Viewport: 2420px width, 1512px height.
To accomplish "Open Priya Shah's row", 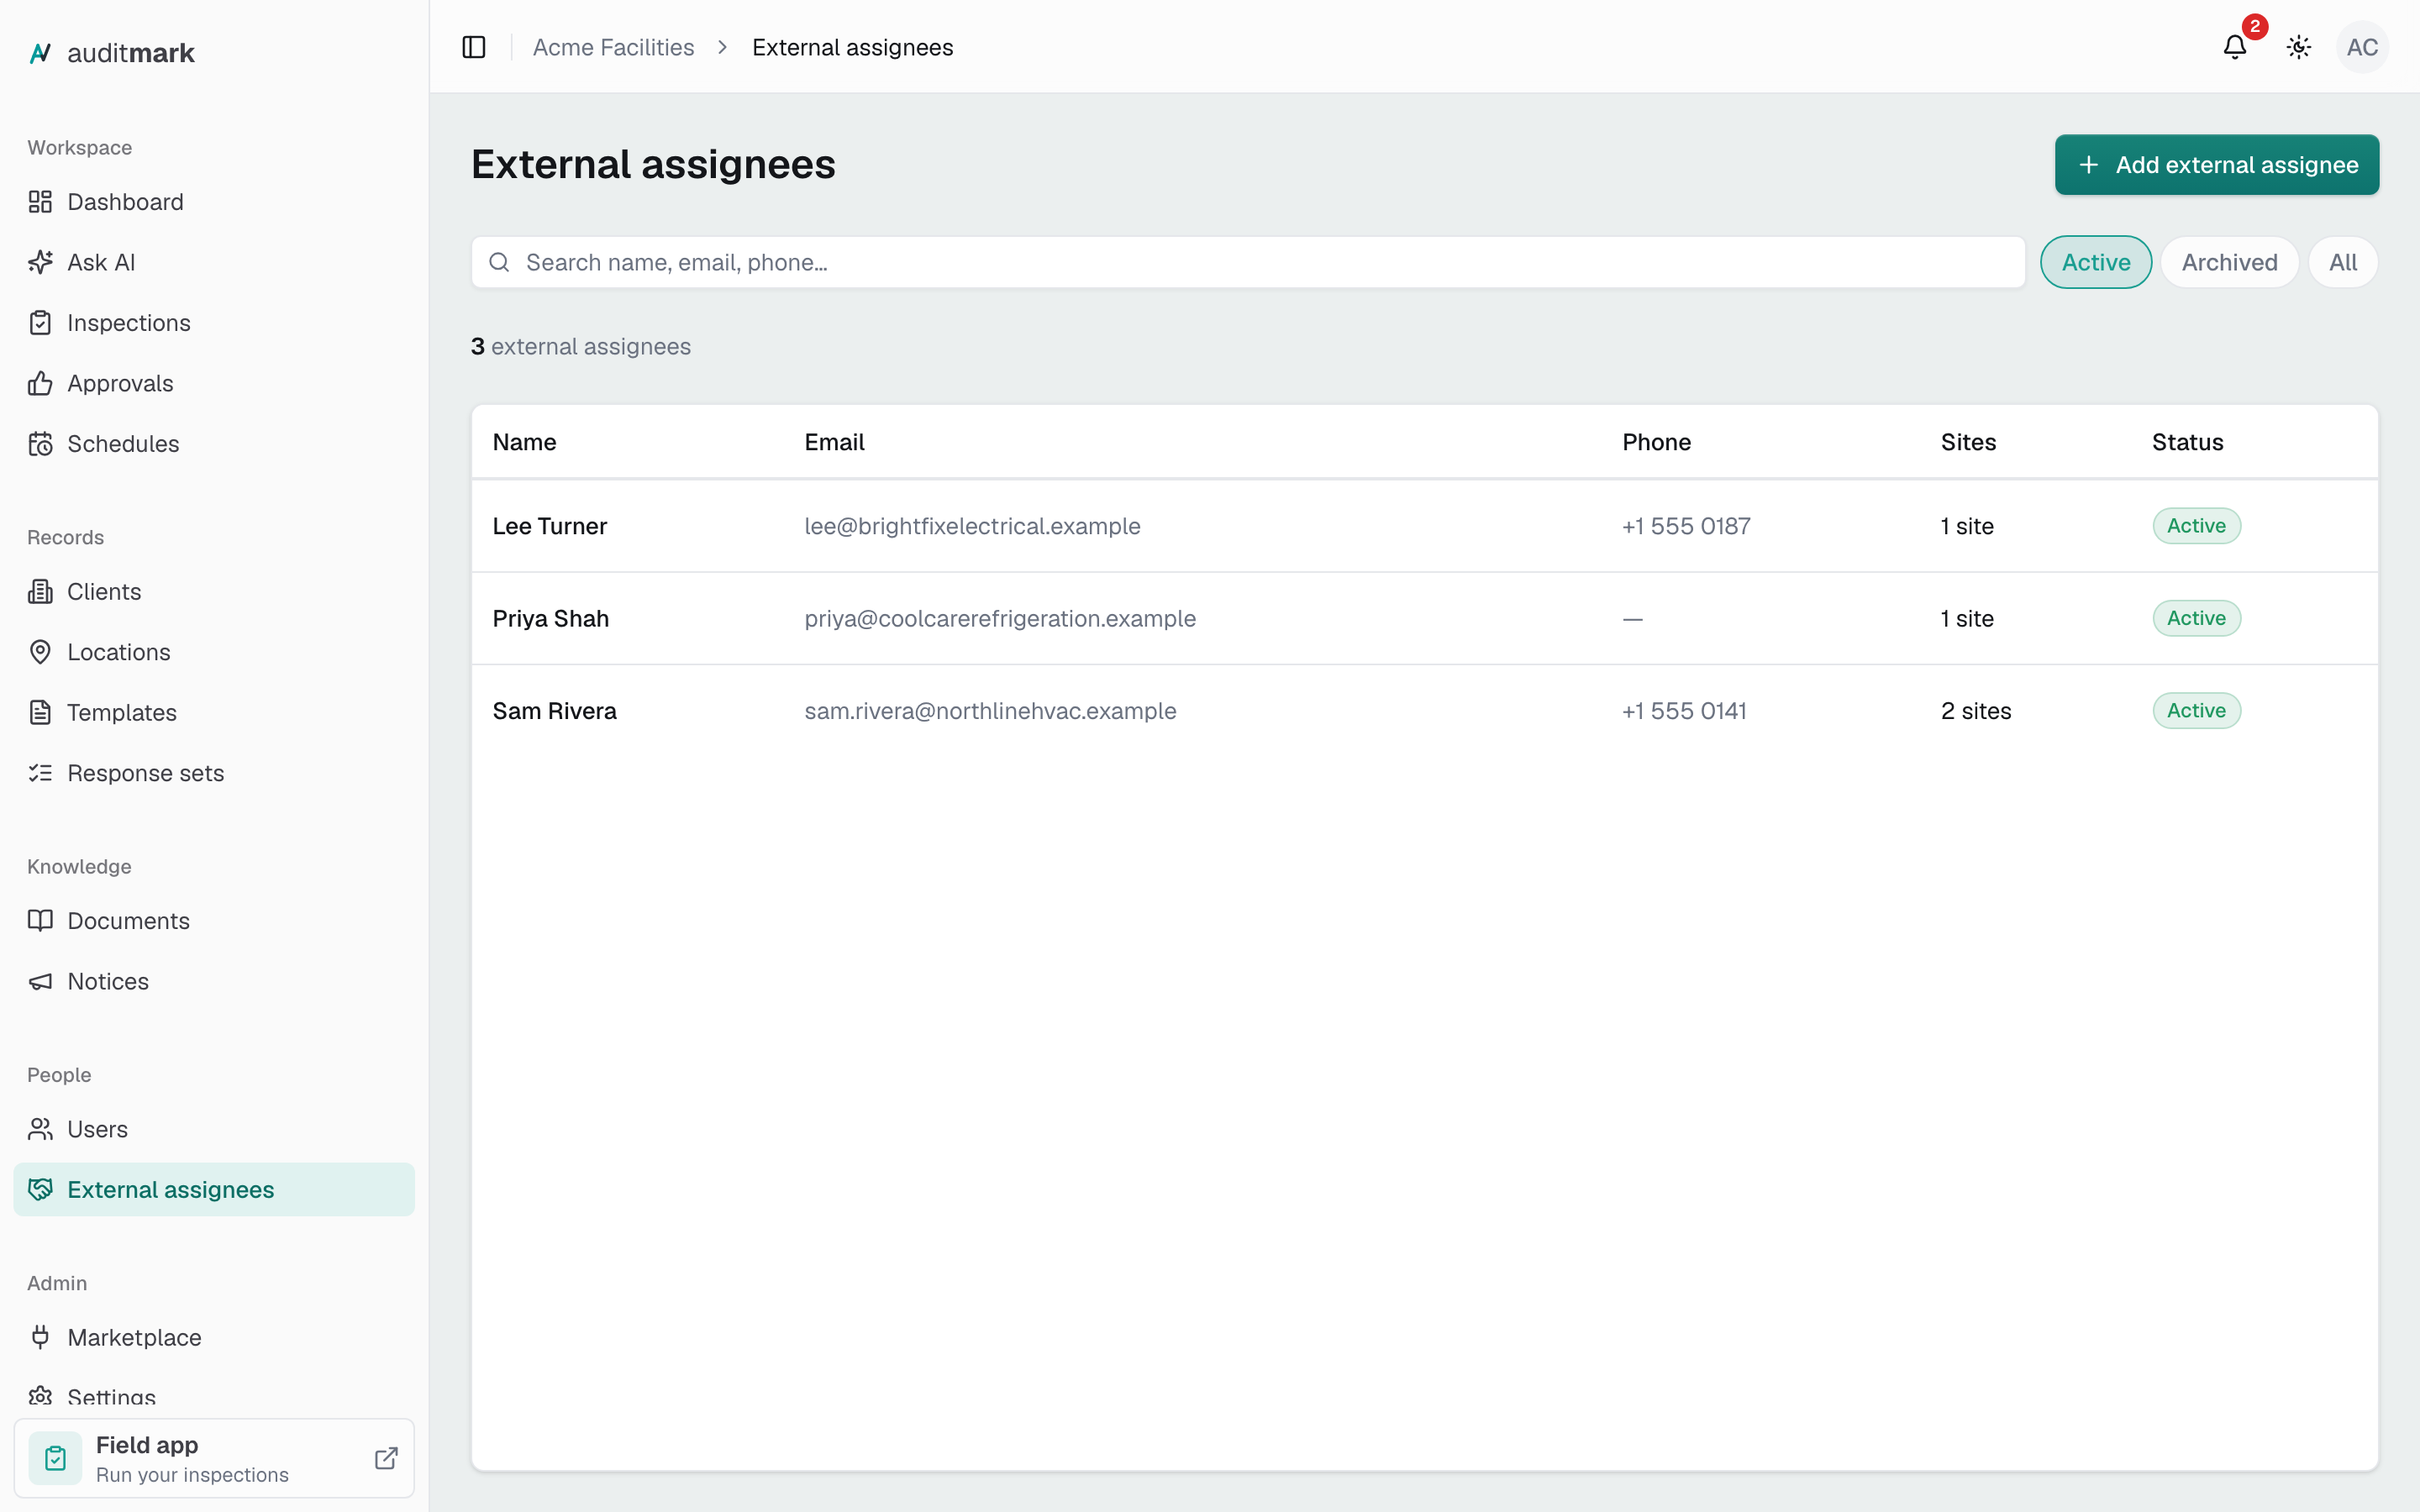I will [x=1424, y=619].
